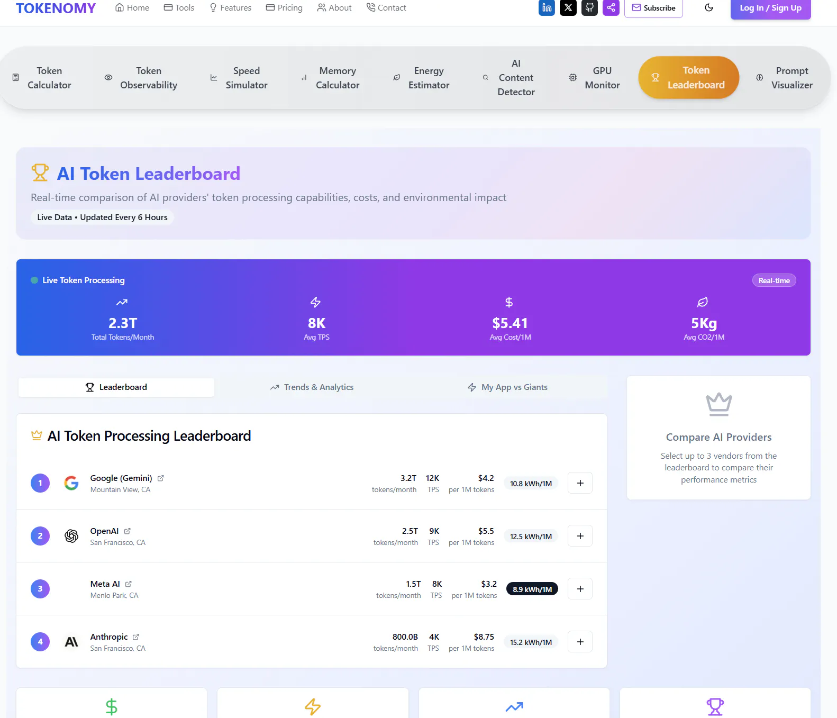Image resolution: width=837 pixels, height=718 pixels.
Task: Open the GitHub icon in header
Action: pos(589,8)
